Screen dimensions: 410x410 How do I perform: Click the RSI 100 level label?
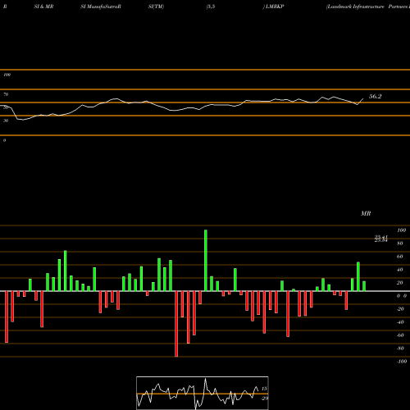click(x=7, y=75)
